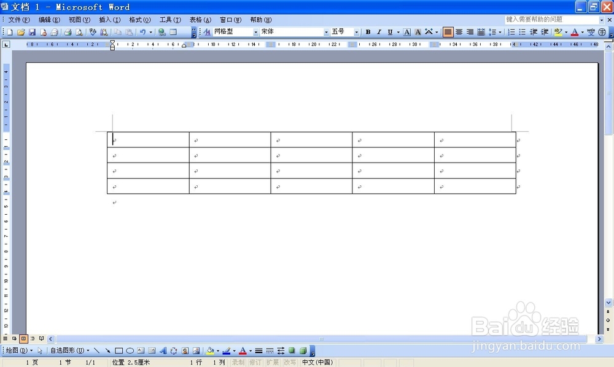Image resolution: width=614 pixels, height=367 pixels.
Task: Open the 文件 File menu
Action: (x=19, y=20)
